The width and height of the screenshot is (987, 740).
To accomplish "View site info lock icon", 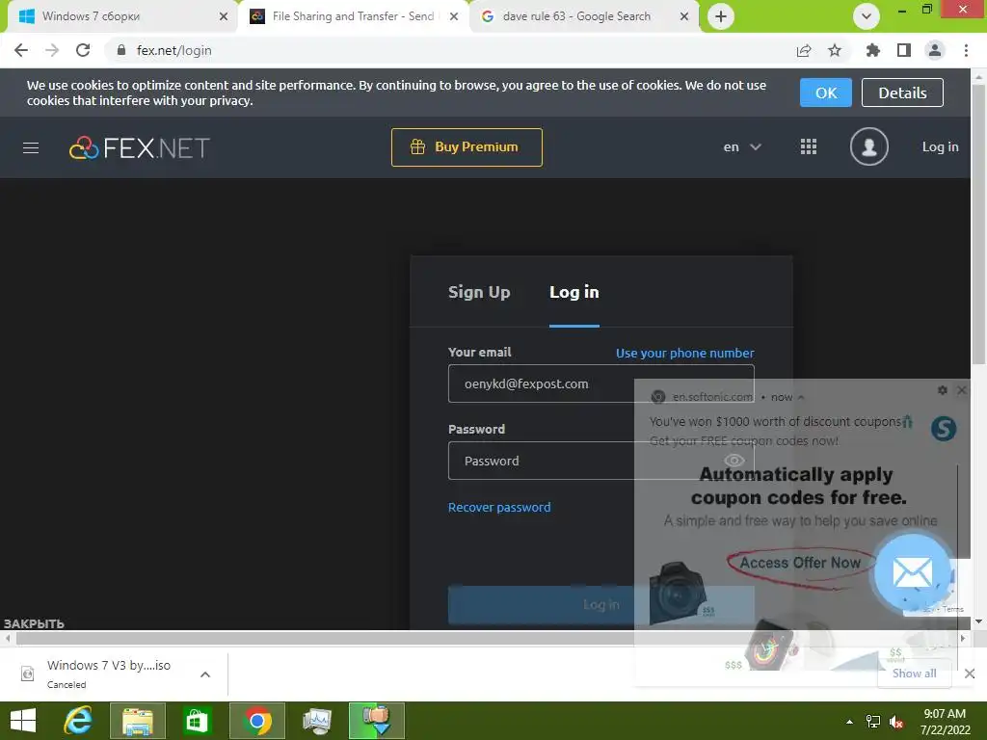I will click(121, 50).
